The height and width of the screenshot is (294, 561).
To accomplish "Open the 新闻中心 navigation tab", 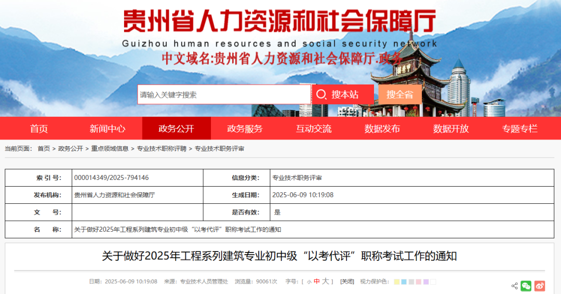I will [108, 129].
